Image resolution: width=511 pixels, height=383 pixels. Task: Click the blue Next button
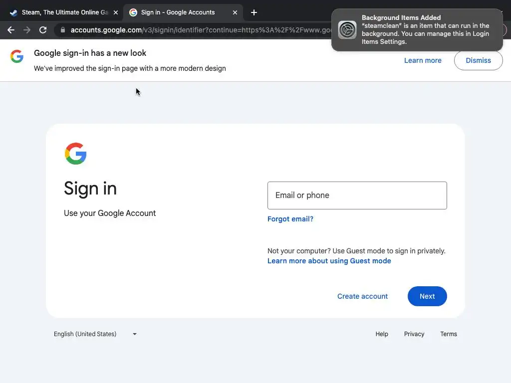click(427, 296)
